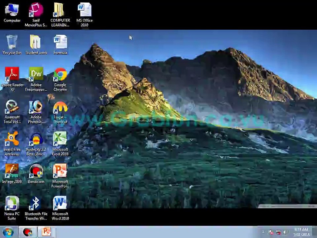Open the volume speaker tray icon
317x238 pixels.
pyautogui.click(x=286, y=232)
